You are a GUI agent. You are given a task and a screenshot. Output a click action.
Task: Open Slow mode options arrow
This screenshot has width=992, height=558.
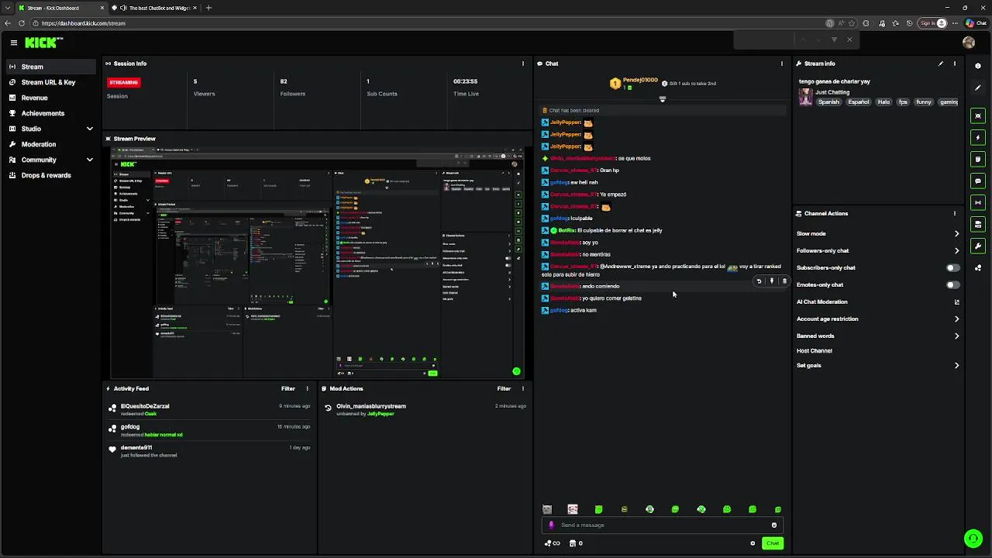(956, 233)
